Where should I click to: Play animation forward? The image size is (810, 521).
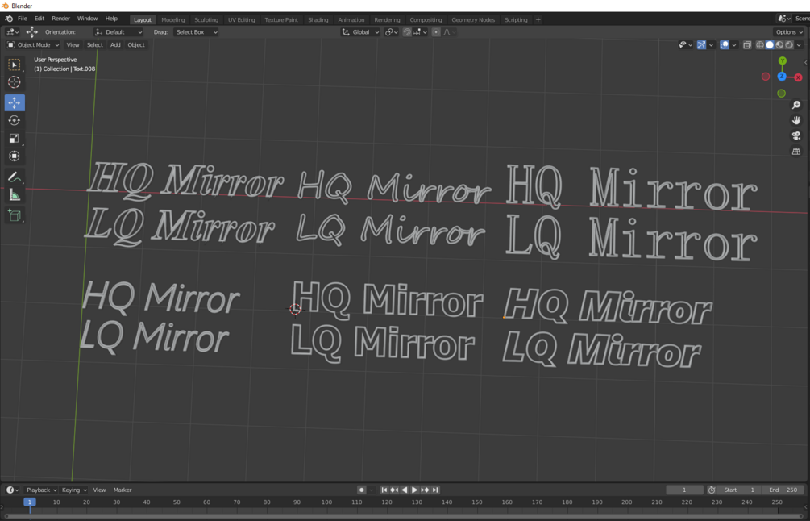click(414, 490)
